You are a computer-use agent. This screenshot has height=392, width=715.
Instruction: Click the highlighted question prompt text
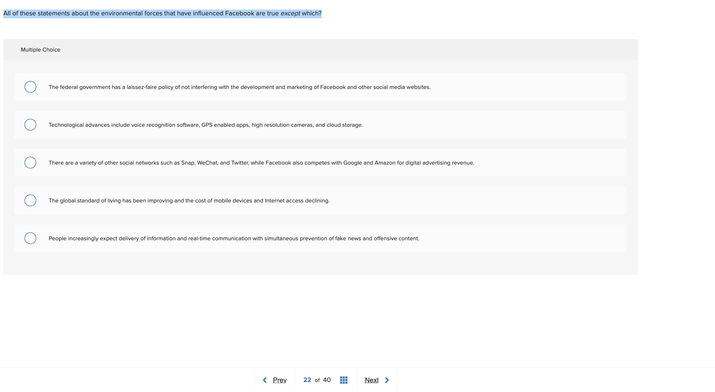pos(162,13)
